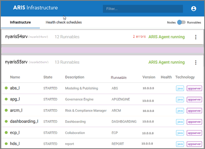Switch to the Health check schedules tab
Screen dimensions: 205x149
64,22
